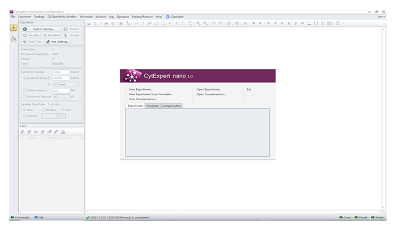The height and width of the screenshot is (233, 396).
Task: Select the histogram plot tool in toolbar
Action: click(x=89, y=24)
